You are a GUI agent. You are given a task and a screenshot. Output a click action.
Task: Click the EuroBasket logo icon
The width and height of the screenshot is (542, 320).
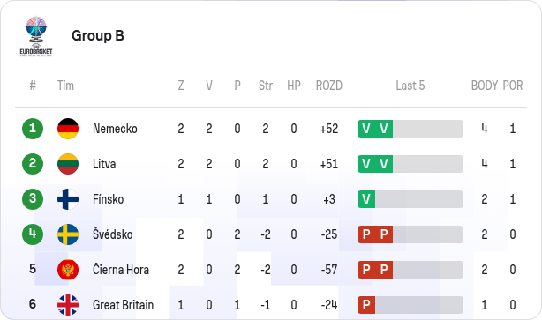click(36, 36)
